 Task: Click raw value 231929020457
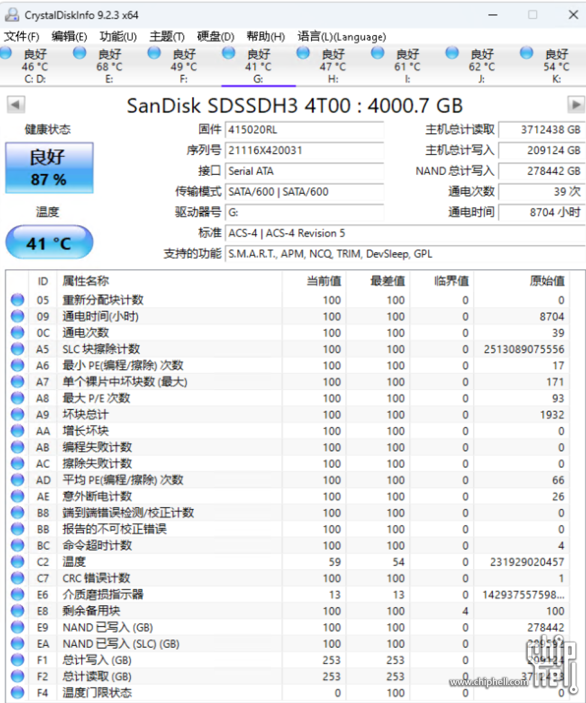527,562
